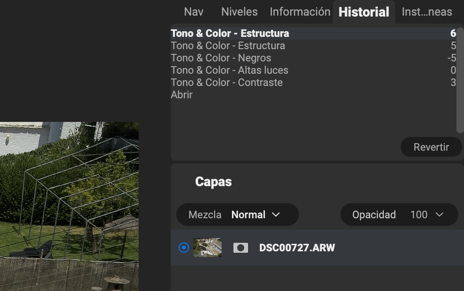Switch to the Nav tab
Viewport: 464px width, 291px height.
point(193,12)
